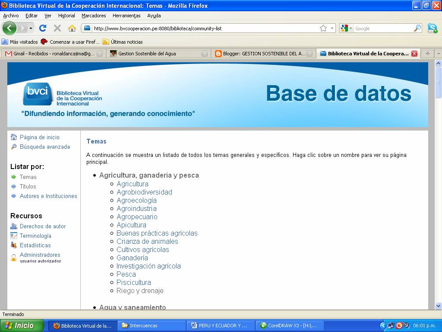Viewport: 442px width, 332px height.
Task: Open the address bar history dropdown arrow
Action: coord(332,29)
